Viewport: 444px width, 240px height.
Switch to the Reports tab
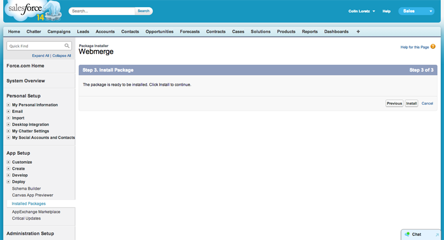pos(310,32)
